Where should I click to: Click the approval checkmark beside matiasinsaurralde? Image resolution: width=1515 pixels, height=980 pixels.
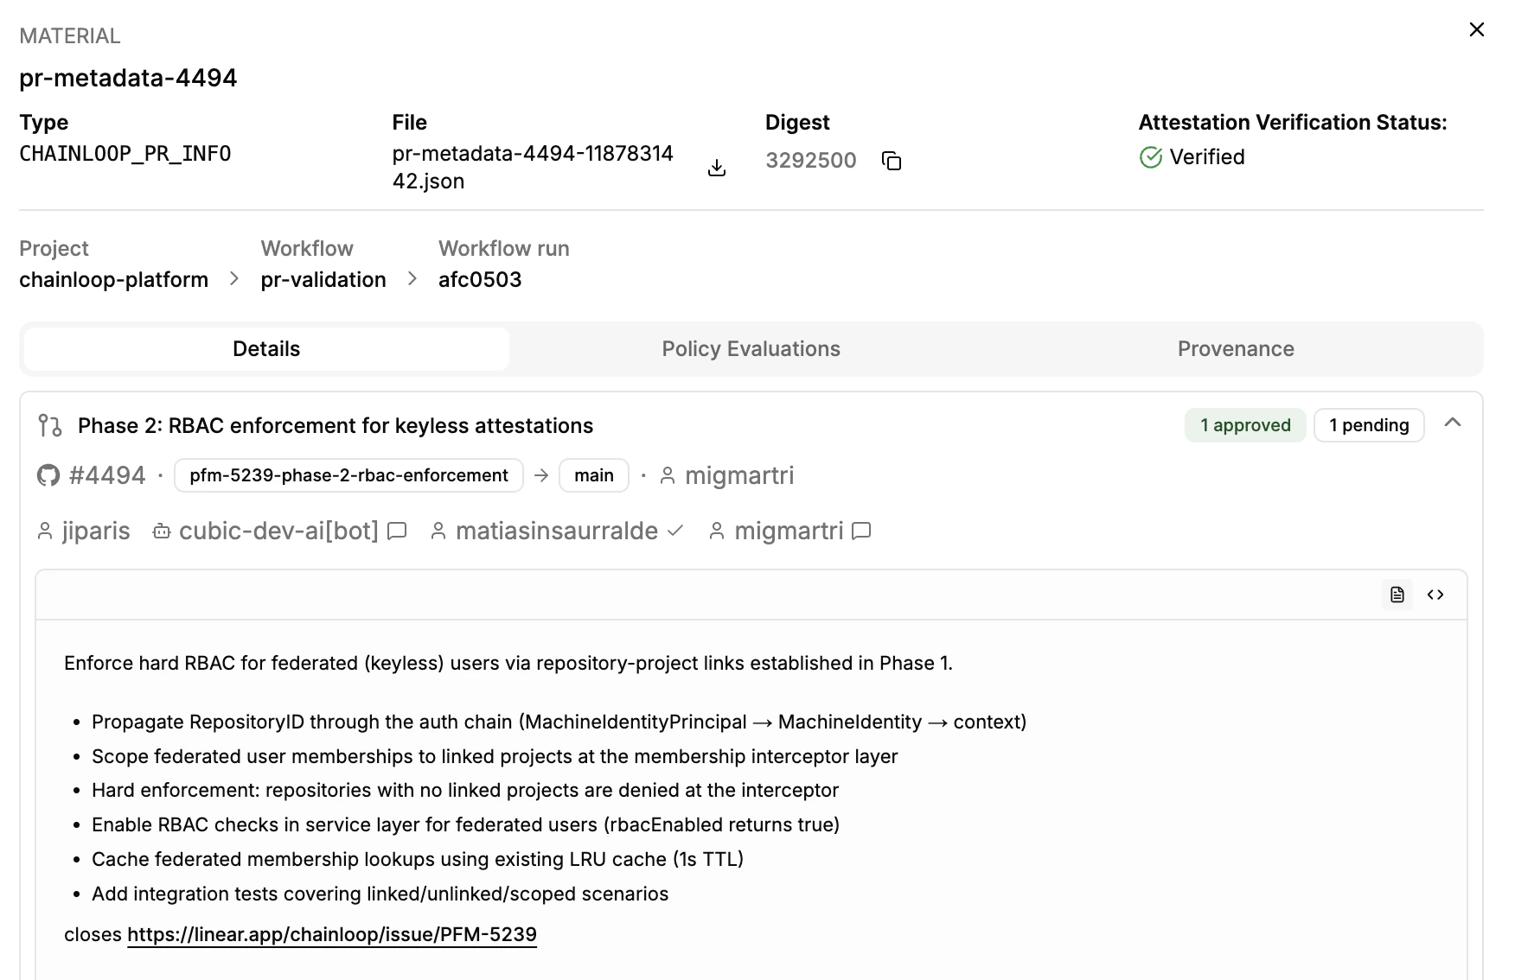[x=676, y=531]
